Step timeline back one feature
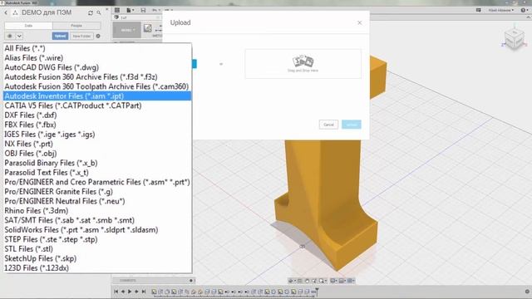Viewport: 532px width, 299px height. click(x=123, y=292)
